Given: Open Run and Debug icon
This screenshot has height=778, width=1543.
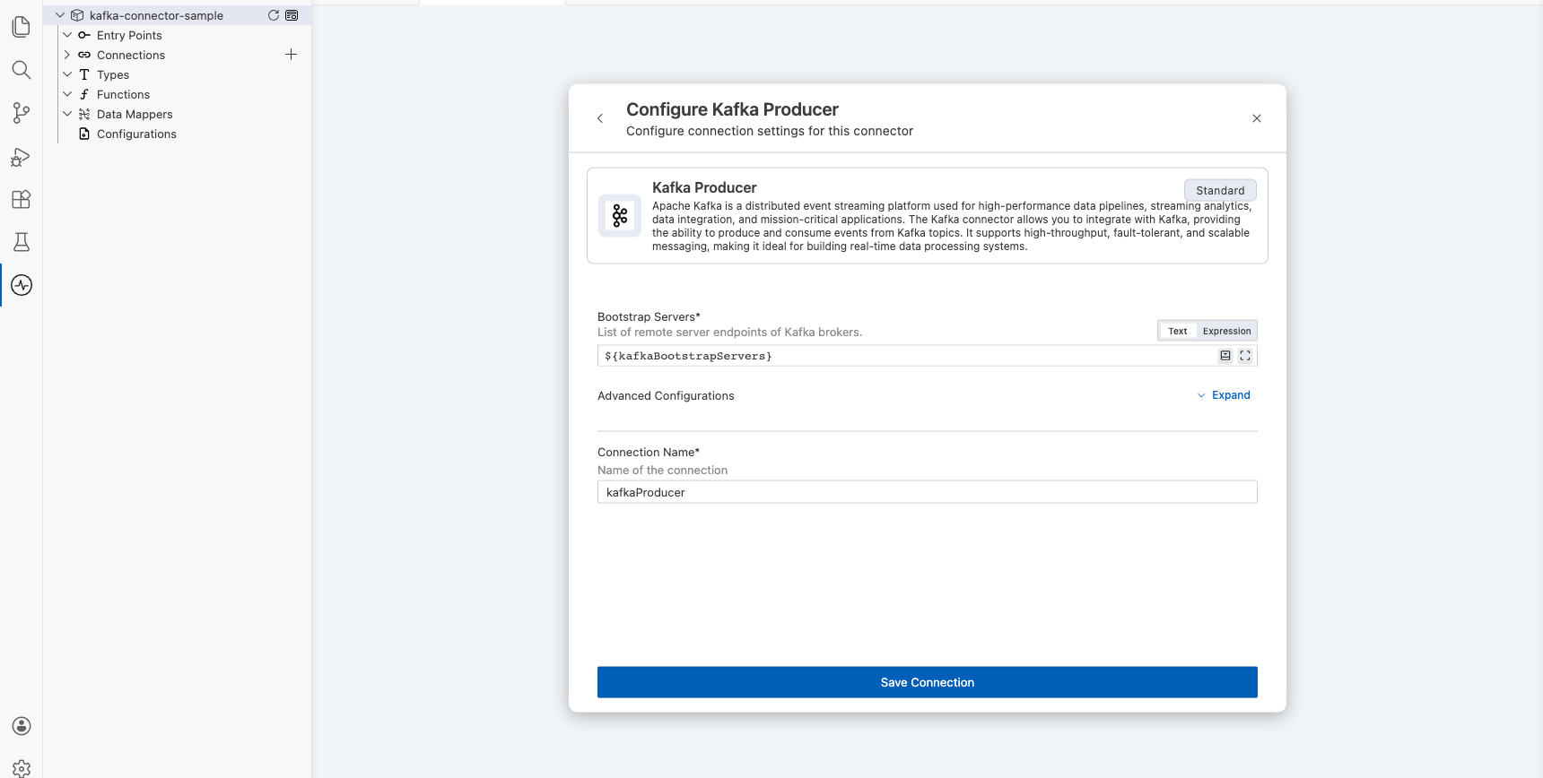Looking at the screenshot, I should (22, 156).
